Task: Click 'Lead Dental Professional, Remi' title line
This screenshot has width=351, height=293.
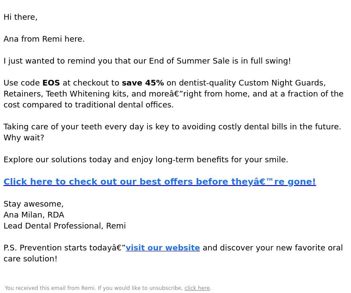Action: (x=64, y=226)
